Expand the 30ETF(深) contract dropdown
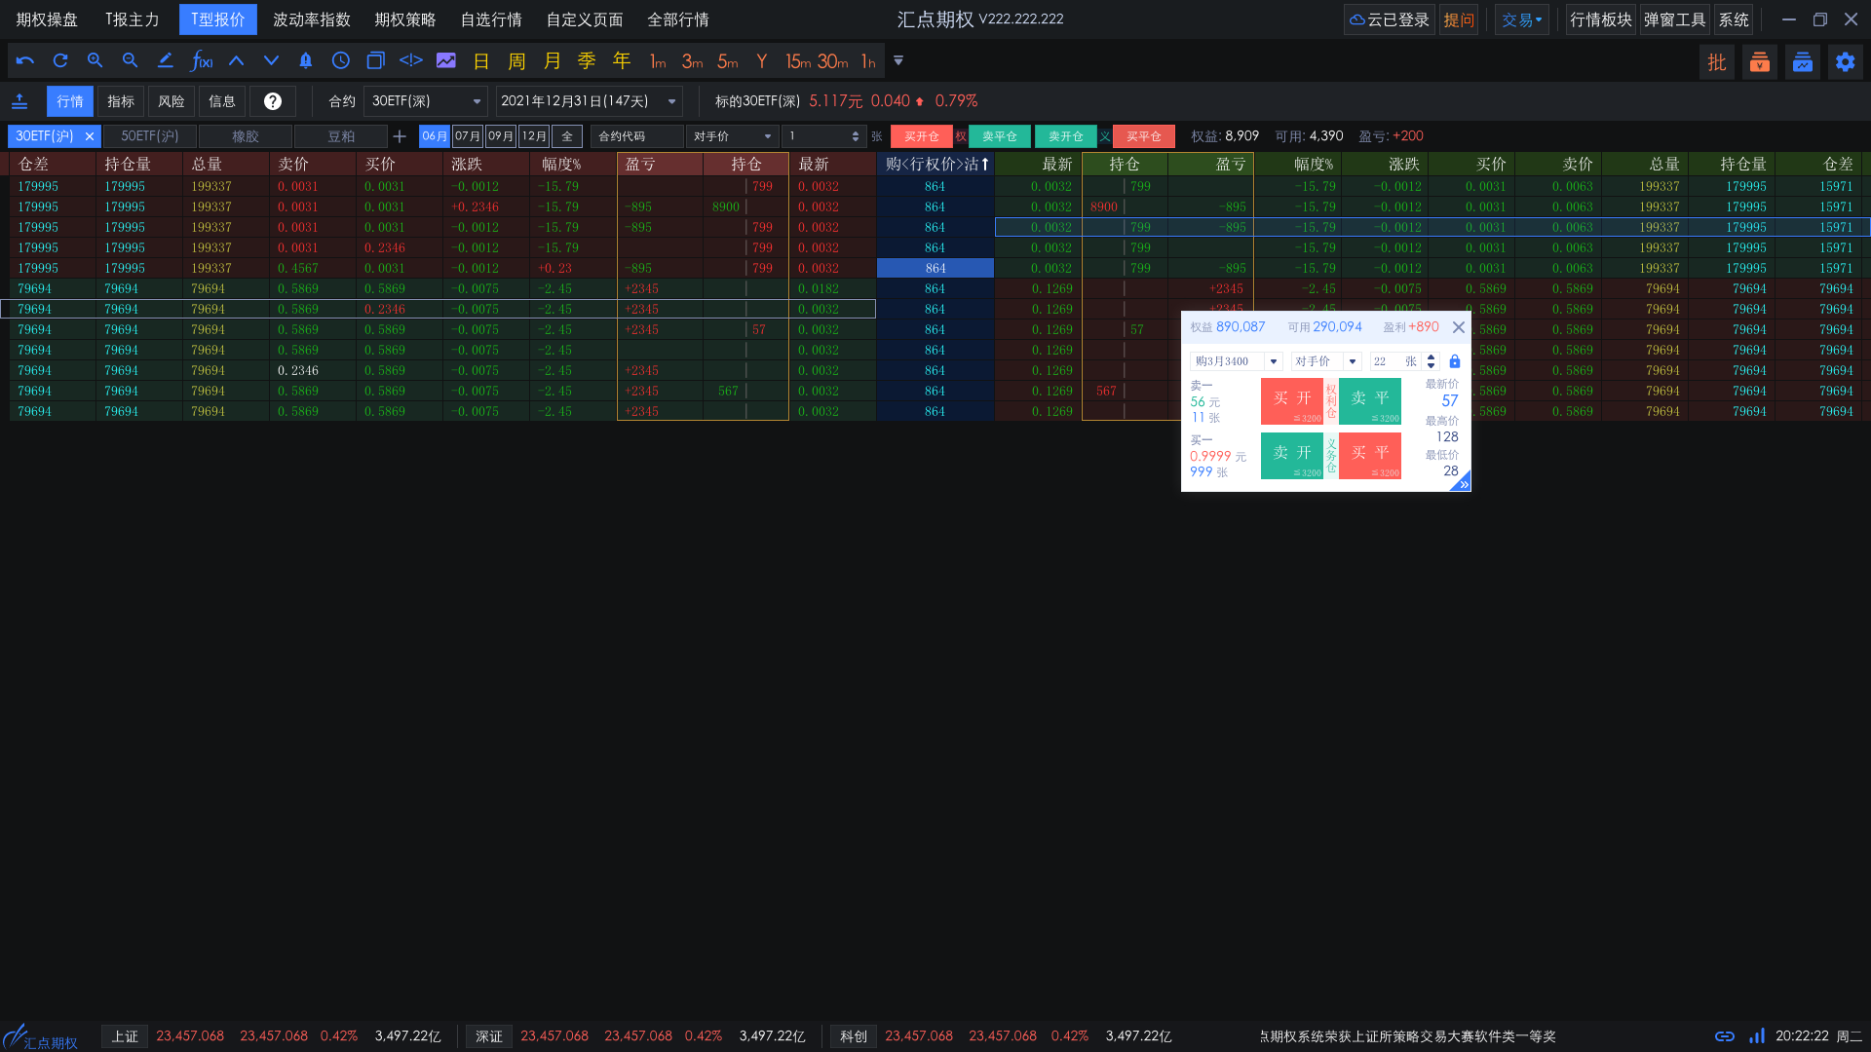The height and width of the screenshot is (1052, 1871). tap(477, 101)
